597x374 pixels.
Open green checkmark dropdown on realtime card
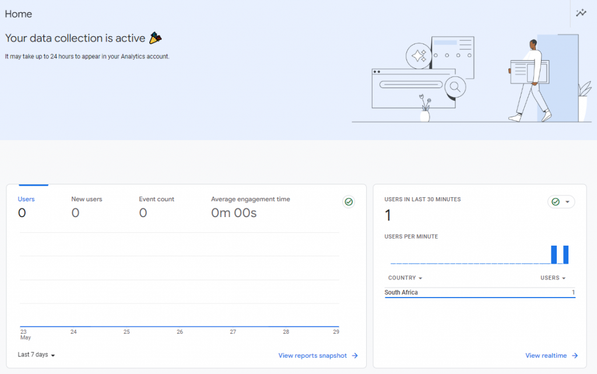[561, 202]
